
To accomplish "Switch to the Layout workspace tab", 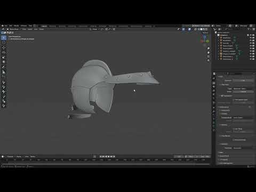I will pyautogui.click(x=44, y=26).
